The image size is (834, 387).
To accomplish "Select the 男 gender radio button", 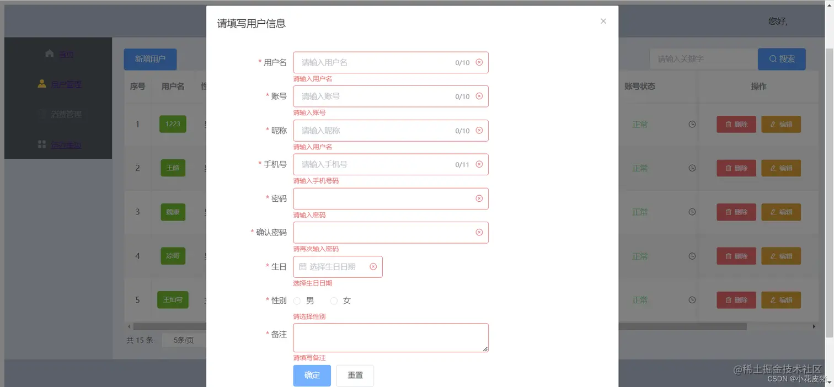I will coord(297,300).
